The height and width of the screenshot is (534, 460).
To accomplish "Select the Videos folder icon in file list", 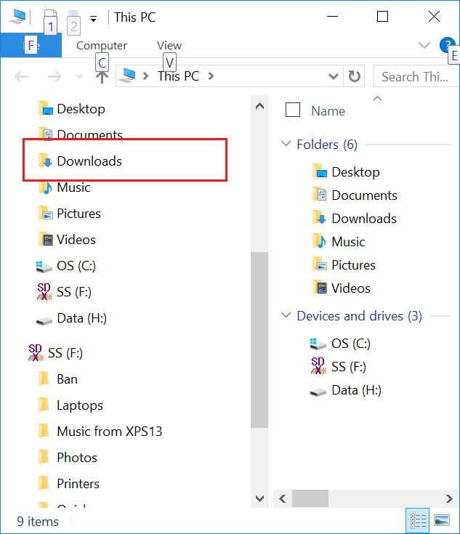I will (x=320, y=288).
